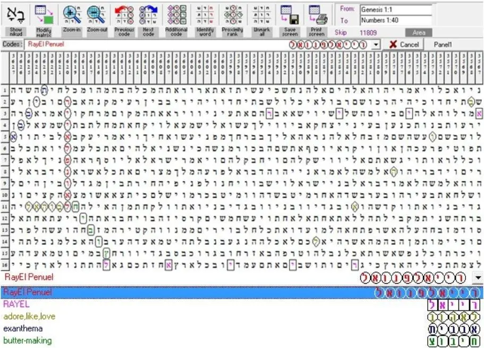Click the Area button
The width and height of the screenshot is (484, 348).
click(419, 32)
